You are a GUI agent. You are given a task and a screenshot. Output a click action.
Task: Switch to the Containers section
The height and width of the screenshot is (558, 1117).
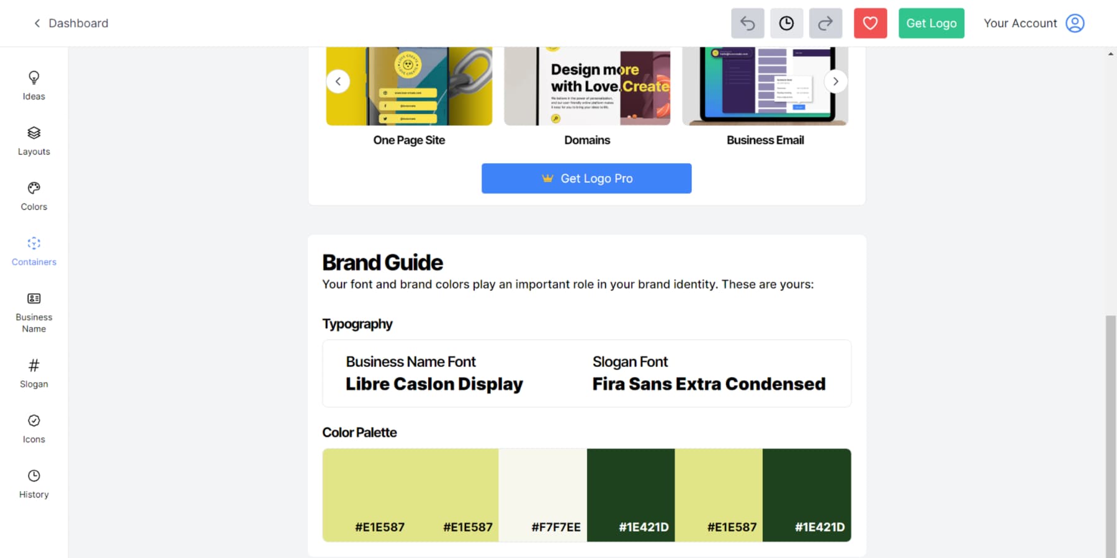click(x=34, y=250)
